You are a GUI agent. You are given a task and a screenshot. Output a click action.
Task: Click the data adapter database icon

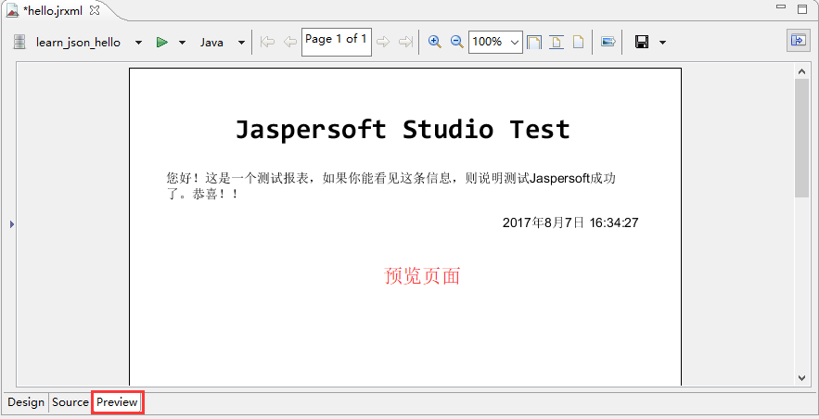pyautogui.click(x=19, y=42)
